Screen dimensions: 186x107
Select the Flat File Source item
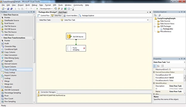10,26
